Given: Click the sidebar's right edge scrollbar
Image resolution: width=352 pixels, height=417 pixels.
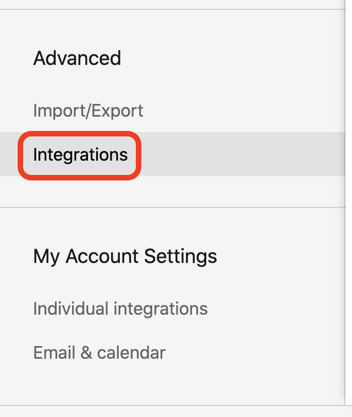Looking at the screenshot, I should (x=345, y=202).
